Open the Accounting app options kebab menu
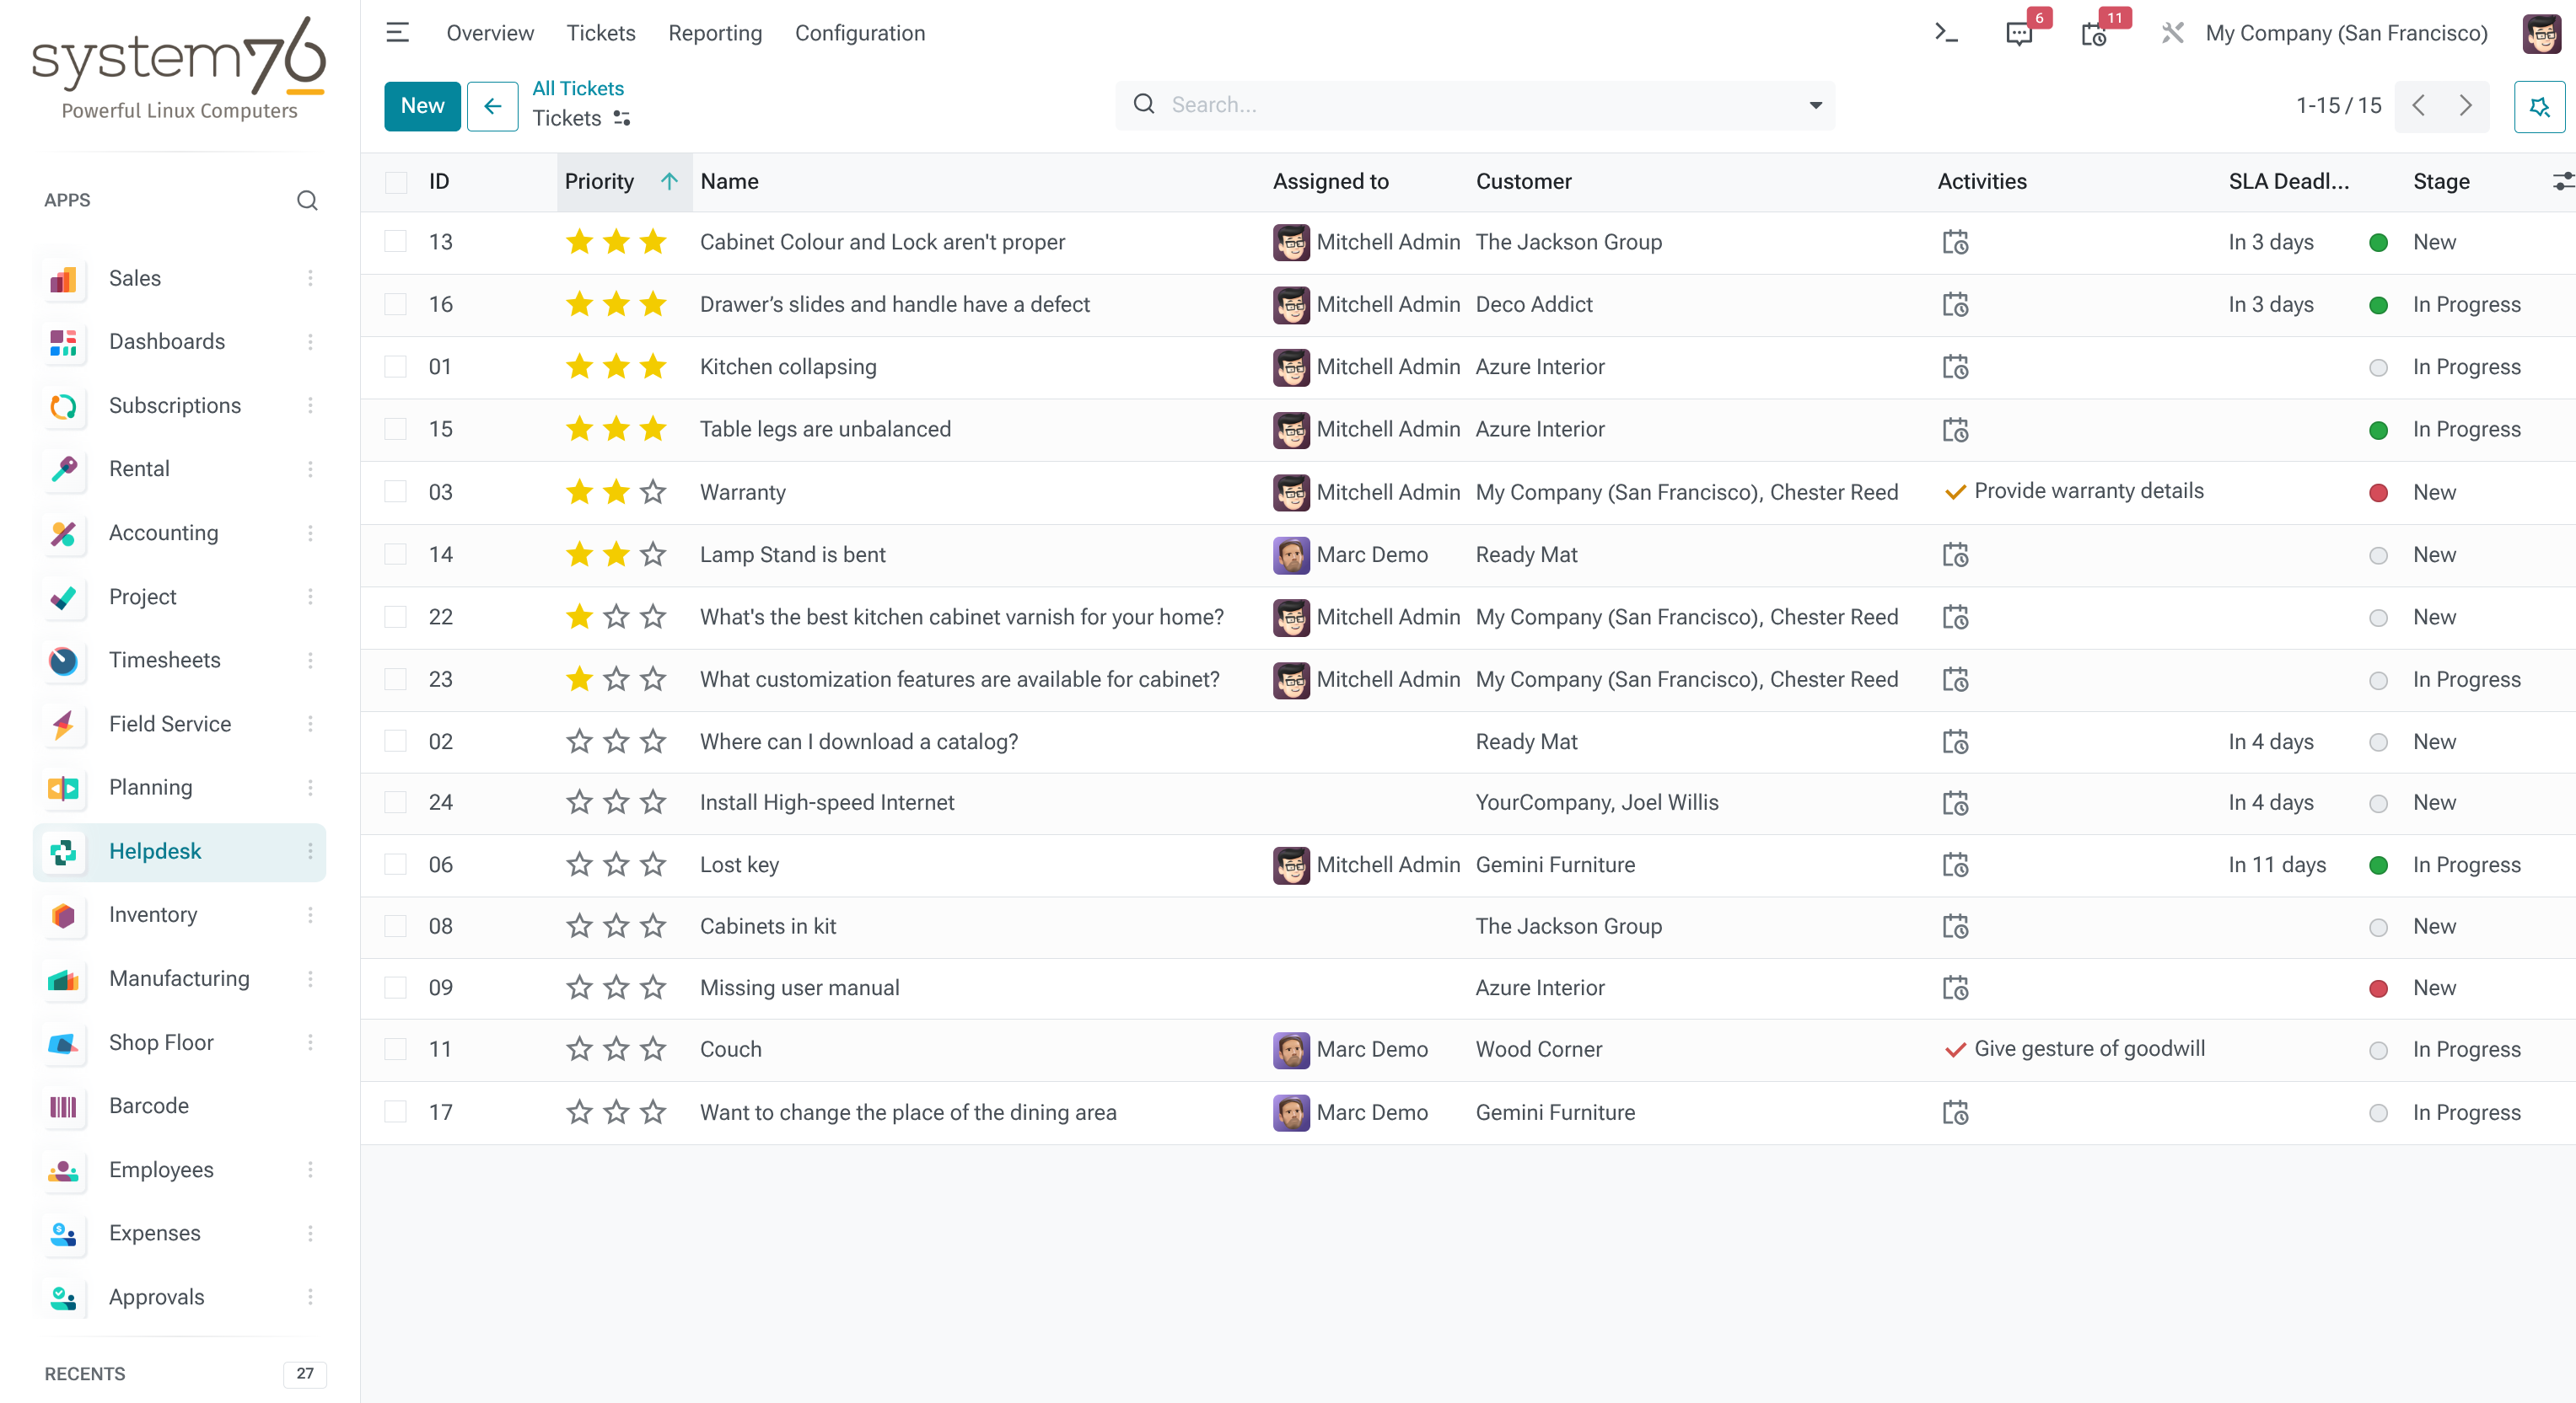This screenshot has width=2576, height=1403. click(x=310, y=533)
